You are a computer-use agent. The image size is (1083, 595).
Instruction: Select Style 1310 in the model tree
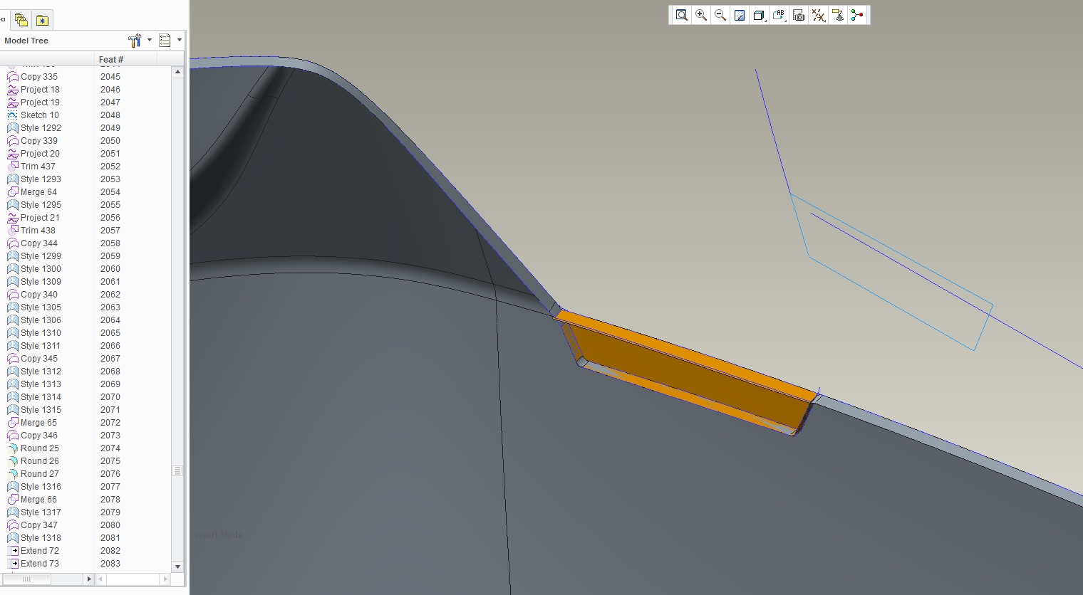tap(41, 333)
